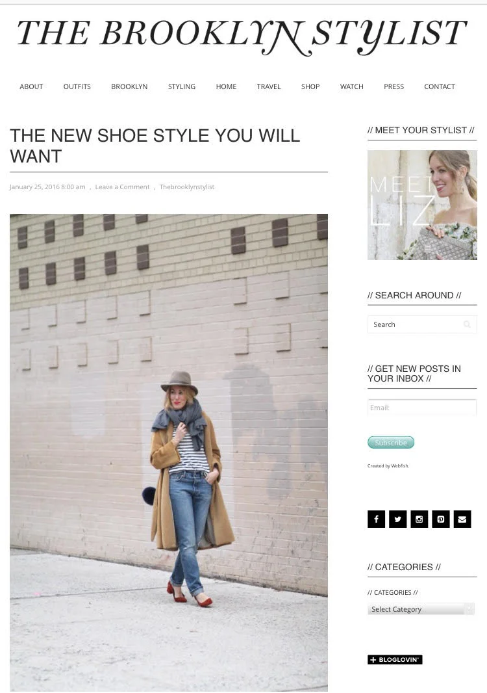
Task: Open the CONTACT menu page
Action: click(x=440, y=86)
